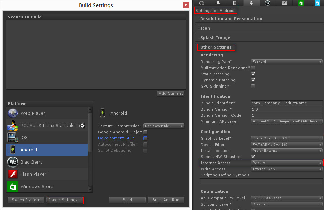Viewport: 324px width, 210px height.
Task: Open the iOS phone platform tab
Action: (x=235, y=3)
